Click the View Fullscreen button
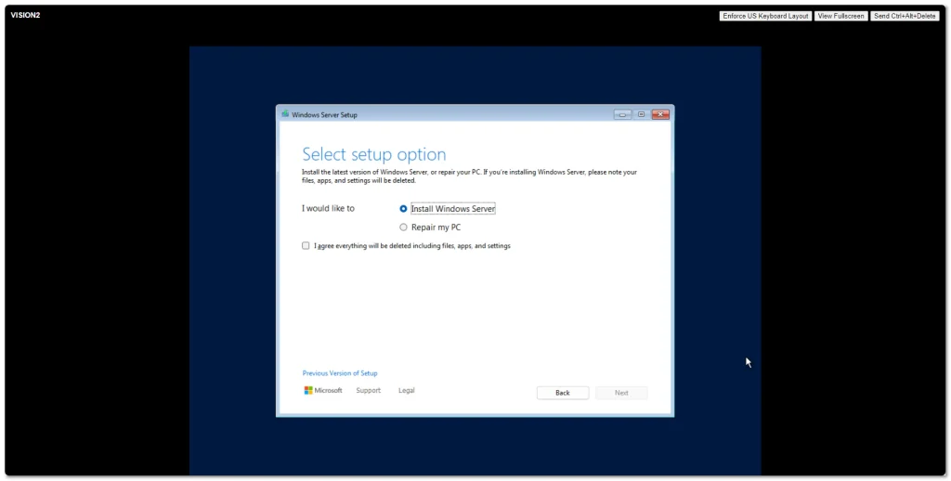 840,17
